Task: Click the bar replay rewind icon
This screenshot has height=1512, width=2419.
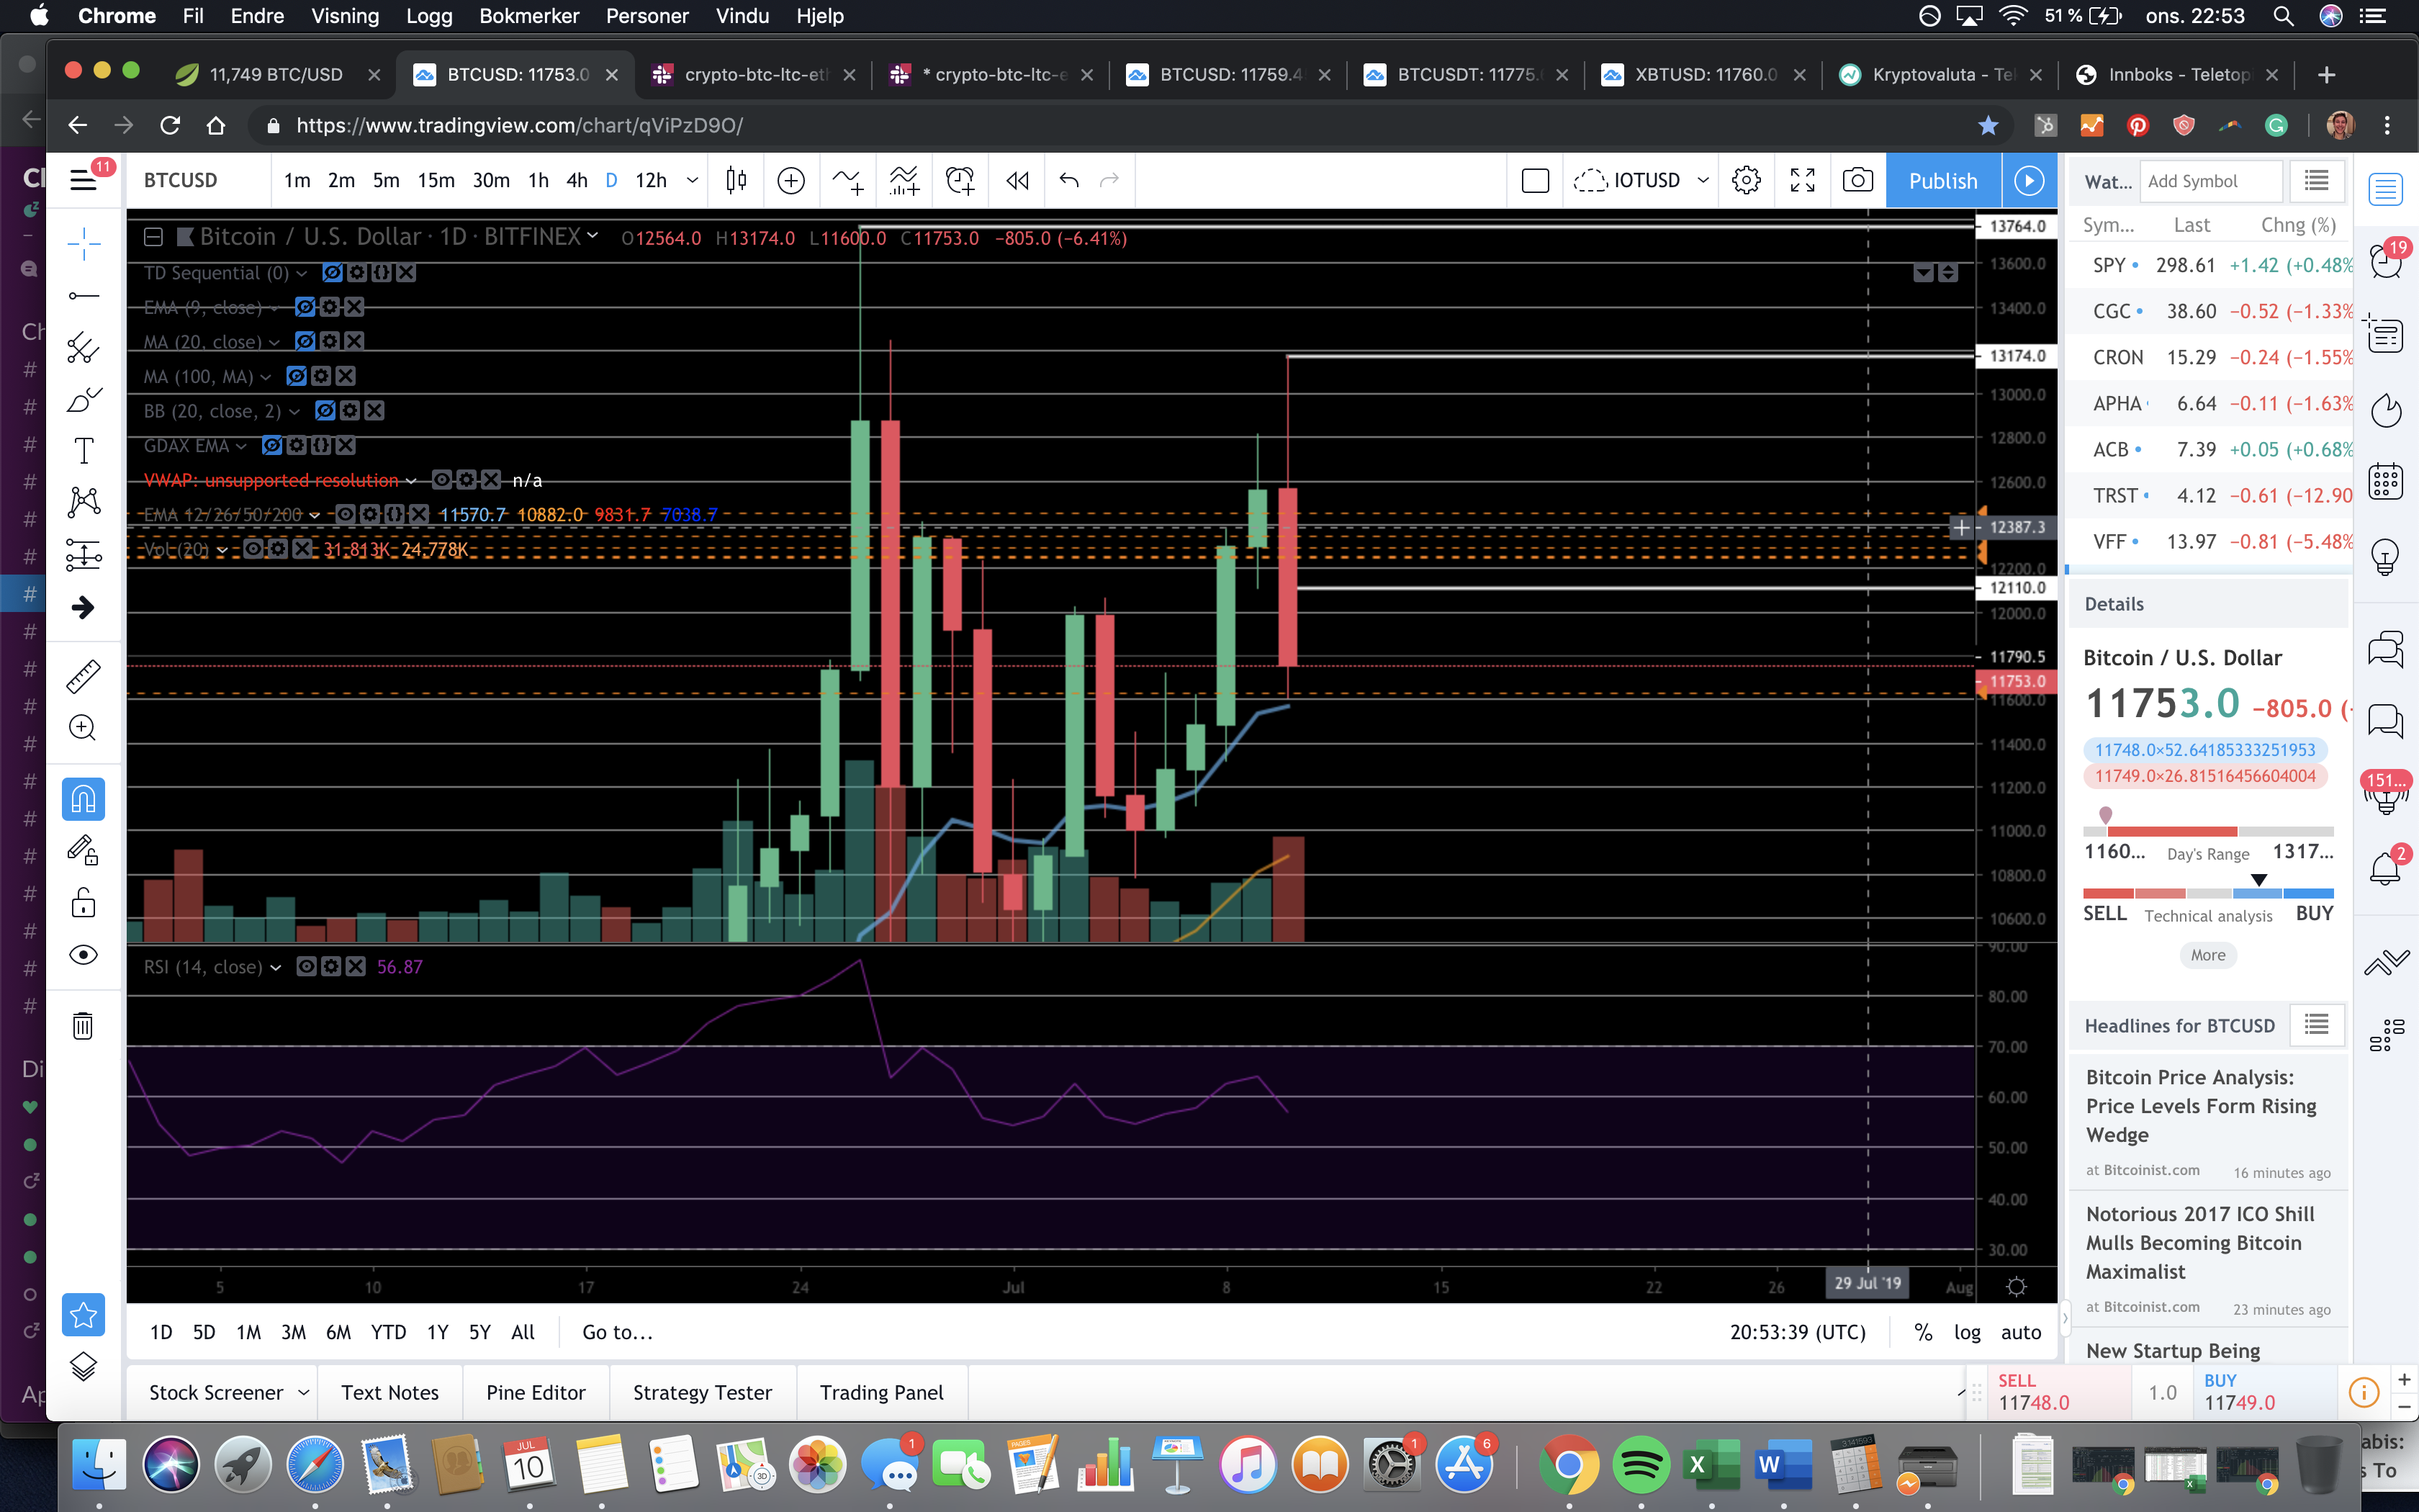Action: tap(1017, 181)
